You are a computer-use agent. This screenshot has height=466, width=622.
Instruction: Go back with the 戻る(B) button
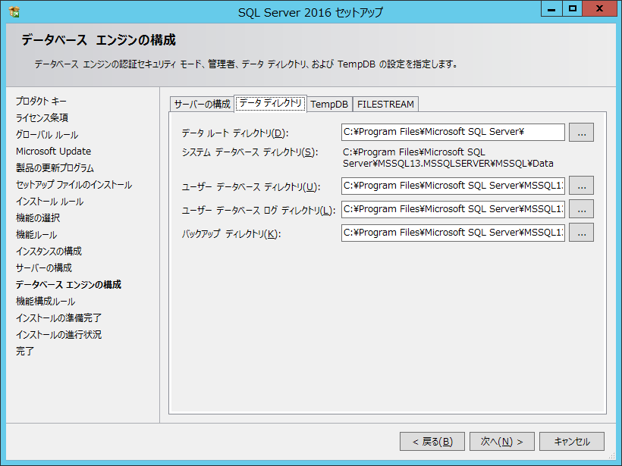coord(432,441)
